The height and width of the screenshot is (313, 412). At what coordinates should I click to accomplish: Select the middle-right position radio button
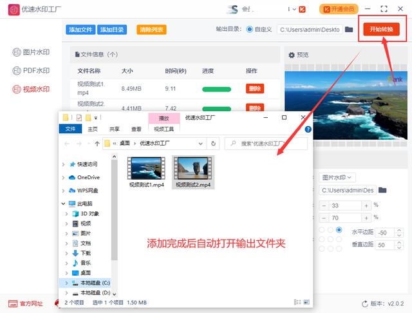click(x=339, y=239)
